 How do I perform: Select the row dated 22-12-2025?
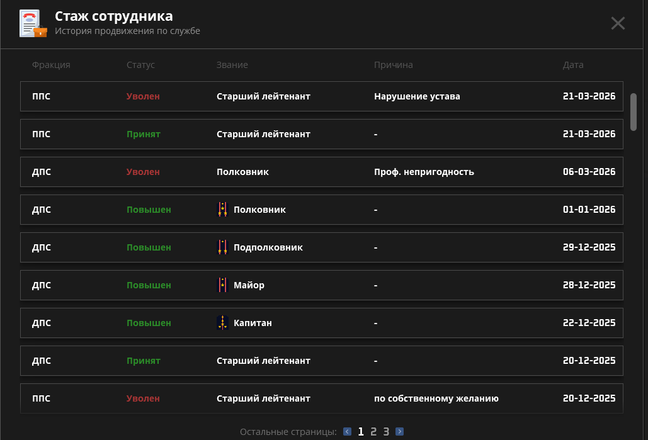(321, 323)
